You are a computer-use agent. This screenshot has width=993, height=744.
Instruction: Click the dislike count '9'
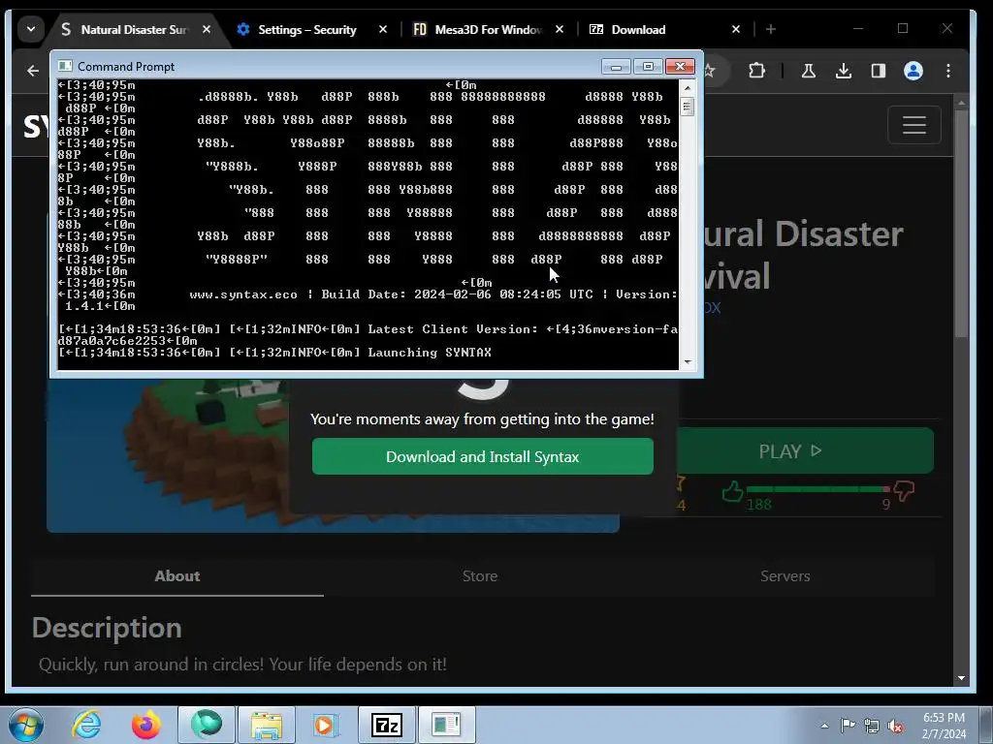[x=886, y=504]
